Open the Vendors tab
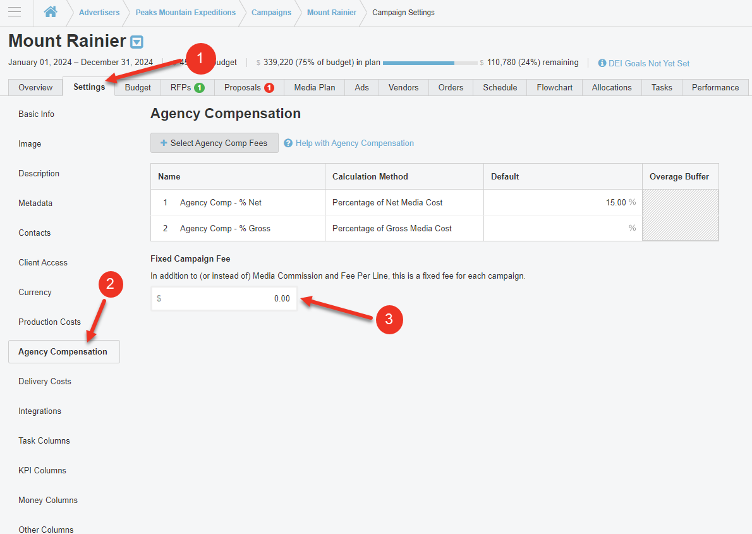Image resolution: width=752 pixels, height=534 pixels. pos(403,87)
